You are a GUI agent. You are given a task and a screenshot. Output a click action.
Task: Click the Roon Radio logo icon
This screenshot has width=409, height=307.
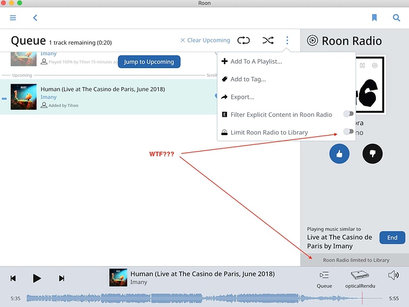312,41
